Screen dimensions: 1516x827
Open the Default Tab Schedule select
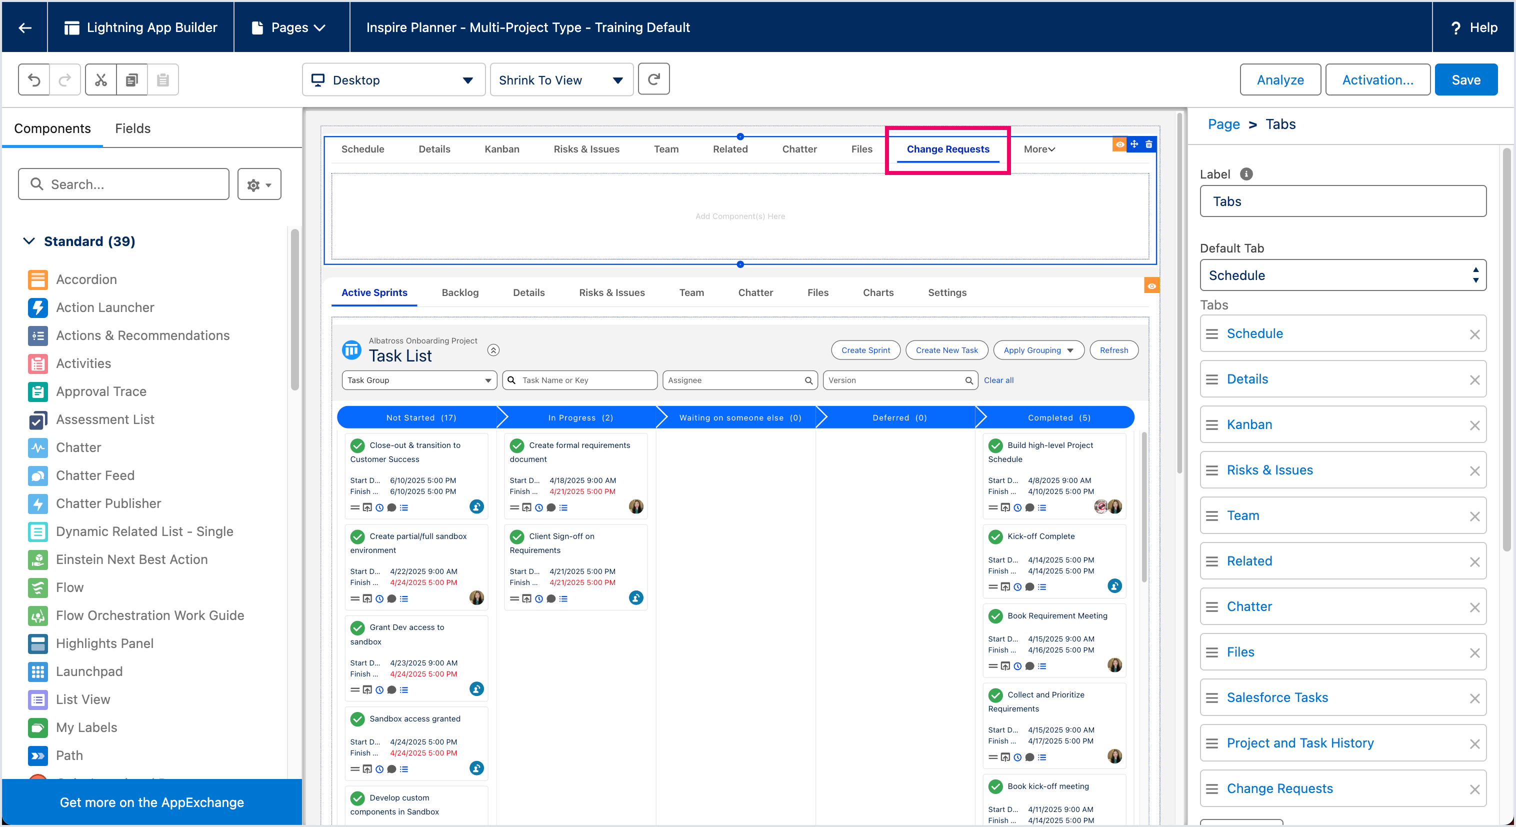(1342, 275)
